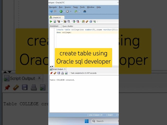The image size is (167, 125).
Task: Click the 'create table college' code line
Action: click(87, 30)
